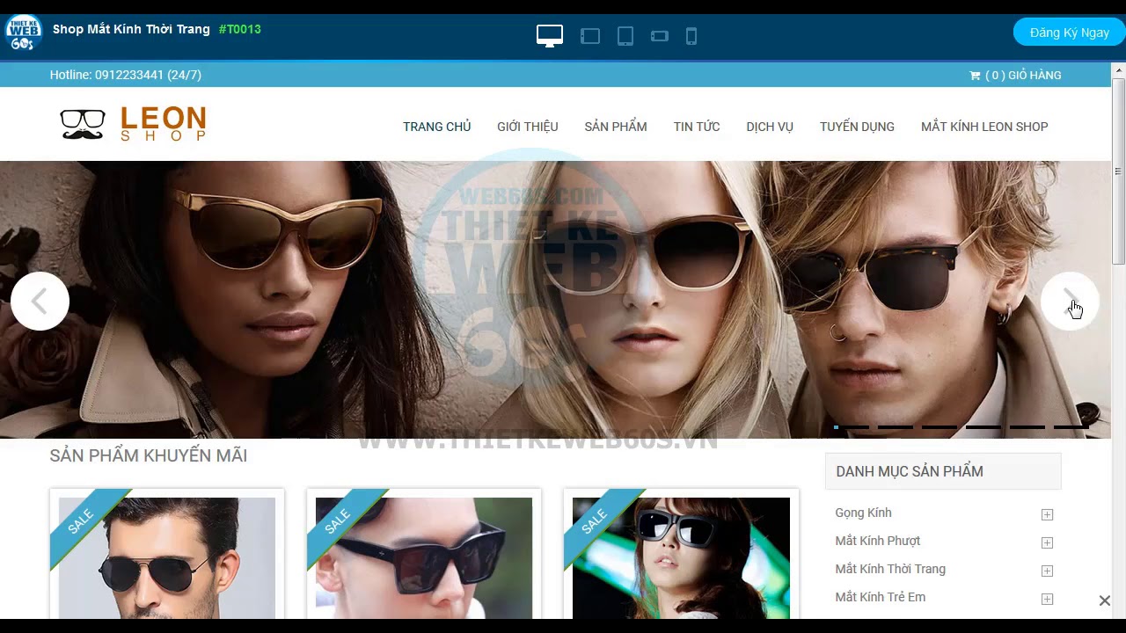Expand the Gọng Kính category
The image size is (1126, 633).
[x=1047, y=514]
